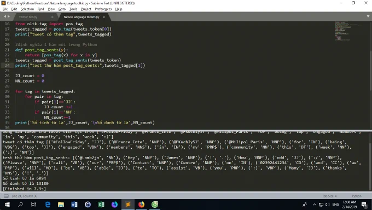Open the taskbar search magnifier
The image size is (372, 210).
(20, 205)
